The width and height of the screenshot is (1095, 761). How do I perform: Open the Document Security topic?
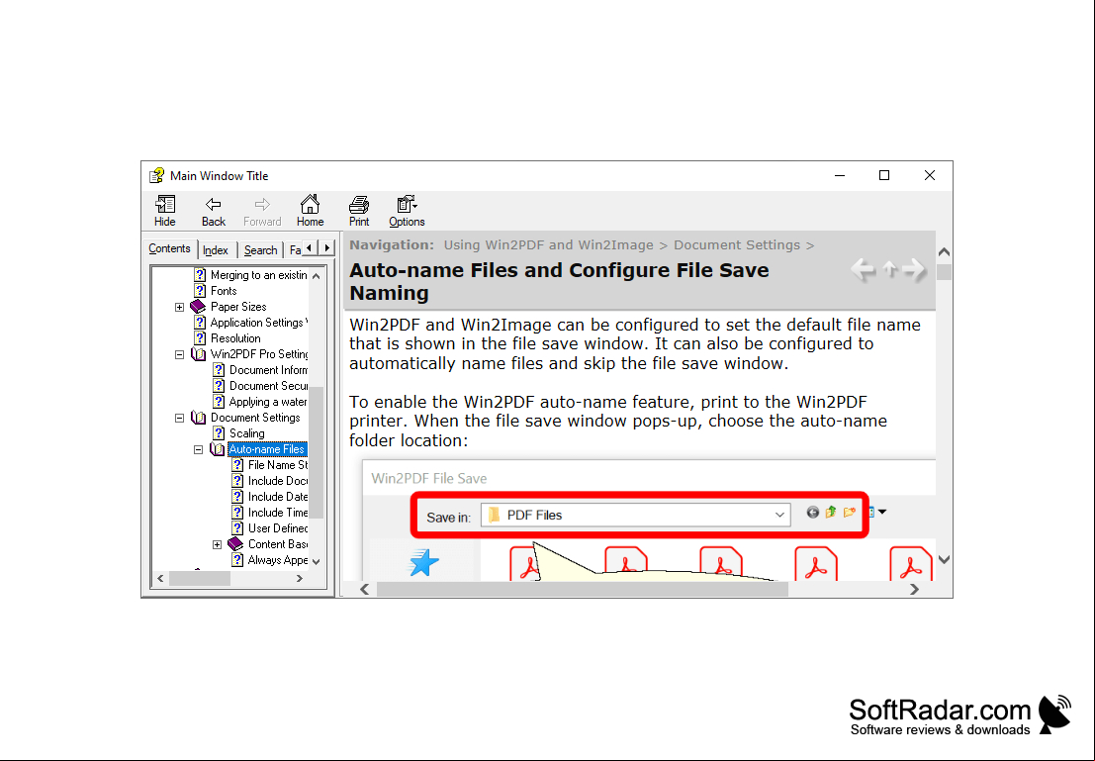tap(268, 386)
